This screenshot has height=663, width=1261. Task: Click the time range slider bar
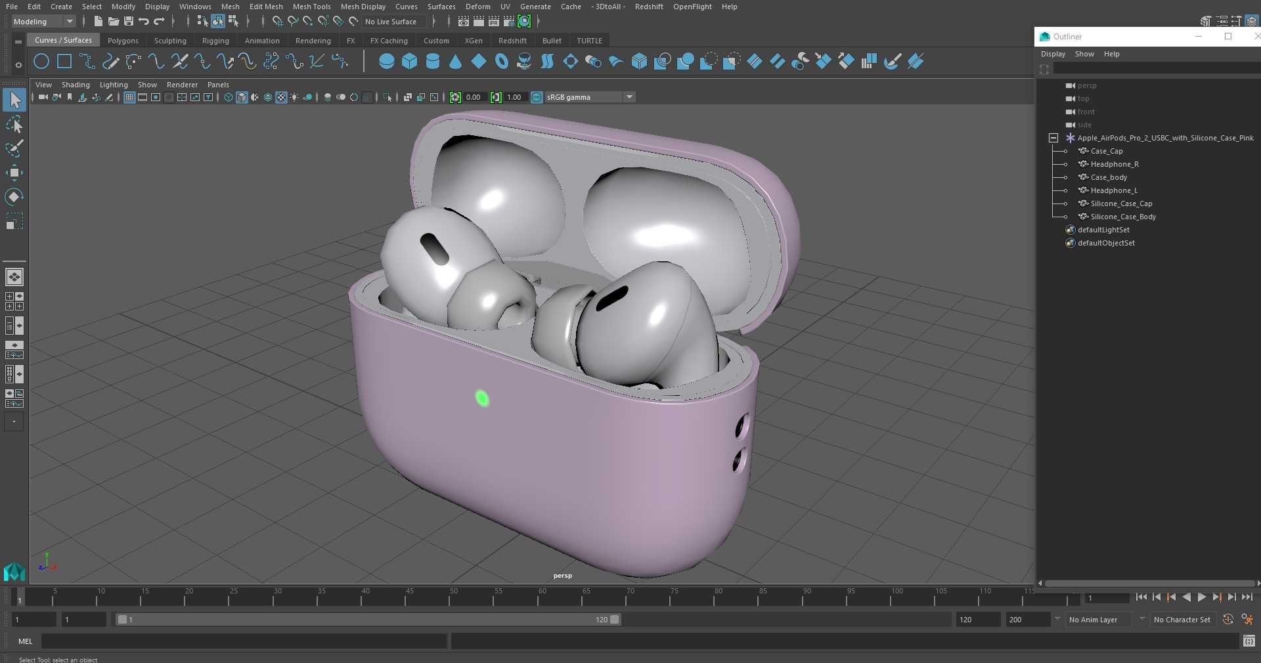(368, 619)
